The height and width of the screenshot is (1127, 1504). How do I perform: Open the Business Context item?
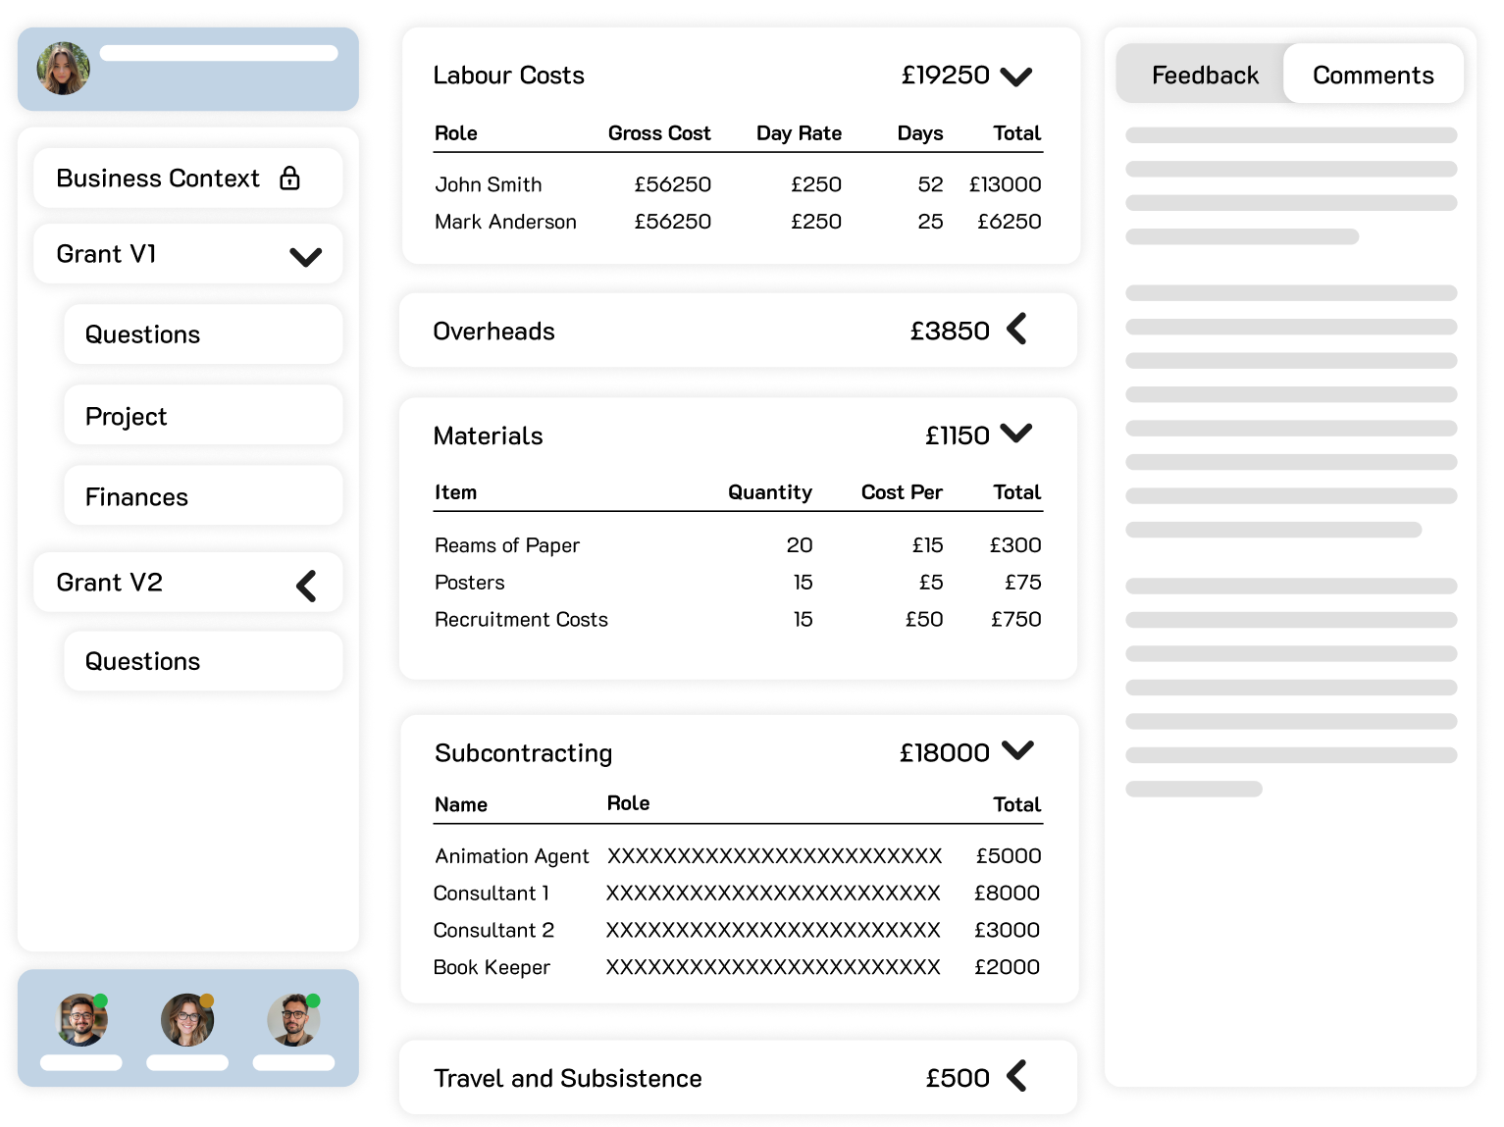point(158,179)
